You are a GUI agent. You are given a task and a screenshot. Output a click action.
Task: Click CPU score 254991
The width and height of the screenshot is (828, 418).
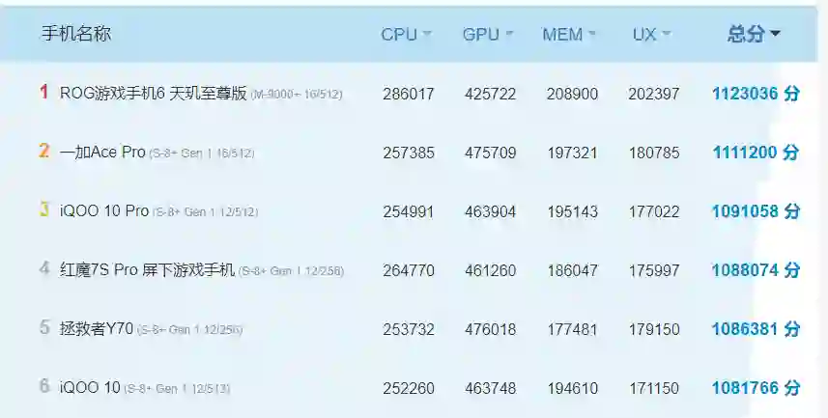pyautogui.click(x=409, y=211)
